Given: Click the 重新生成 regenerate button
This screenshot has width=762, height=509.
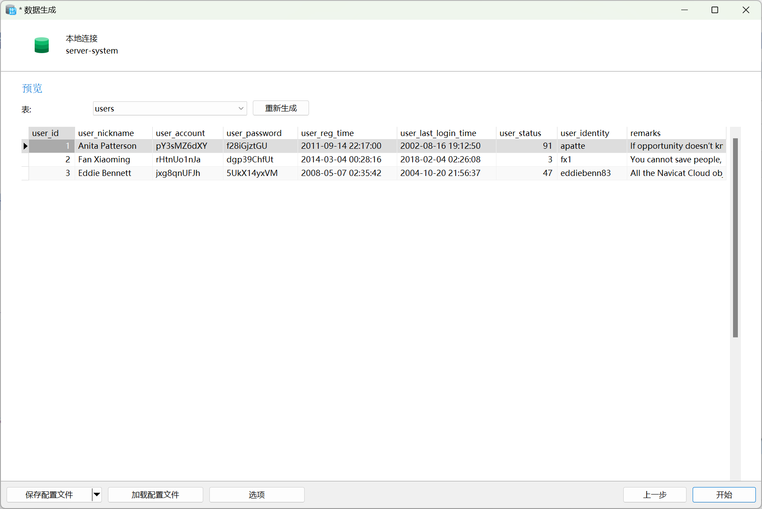Looking at the screenshot, I should point(281,108).
